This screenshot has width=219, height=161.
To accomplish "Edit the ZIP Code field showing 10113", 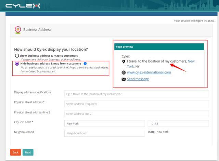I will (178, 123).
